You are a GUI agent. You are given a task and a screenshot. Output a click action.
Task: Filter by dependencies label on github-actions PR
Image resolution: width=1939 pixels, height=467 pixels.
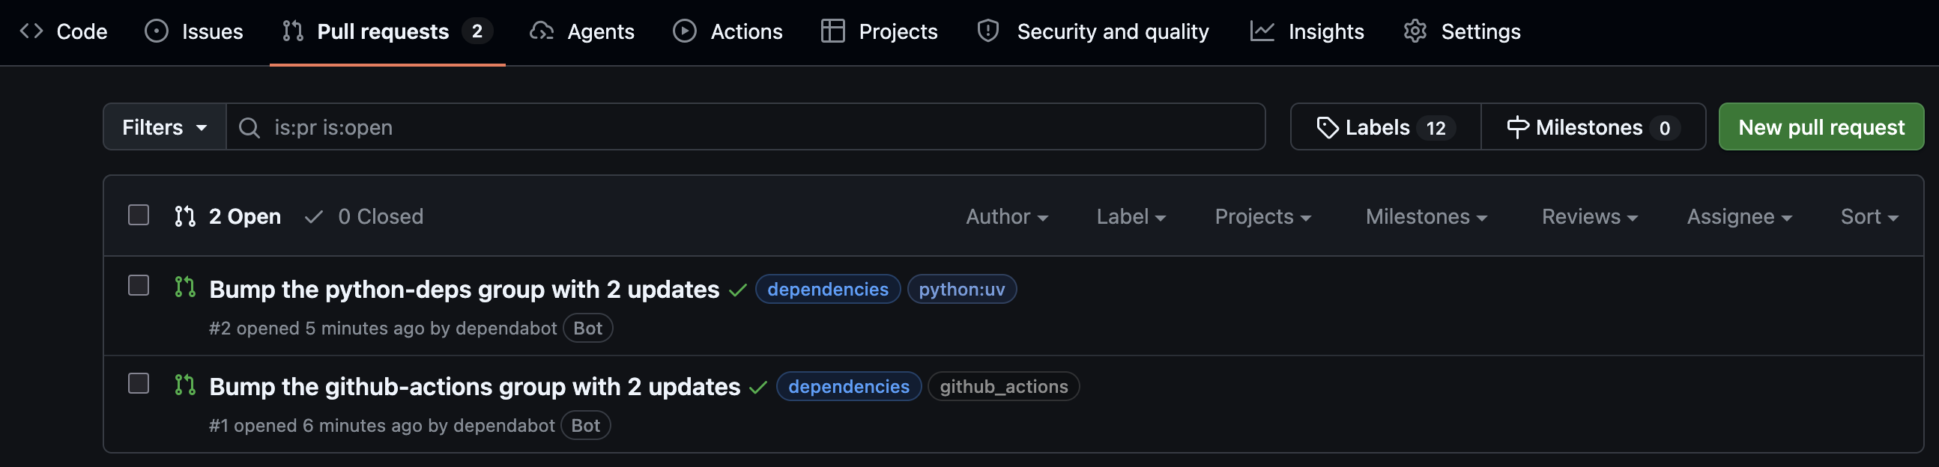(849, 386)
